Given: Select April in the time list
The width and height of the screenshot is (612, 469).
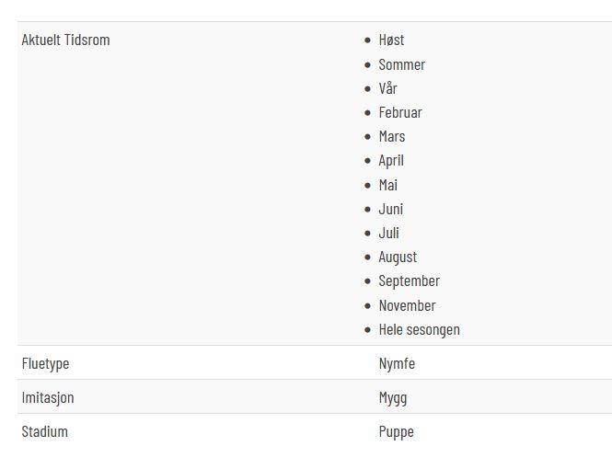Looking at the screenshot, I should 391,161.
